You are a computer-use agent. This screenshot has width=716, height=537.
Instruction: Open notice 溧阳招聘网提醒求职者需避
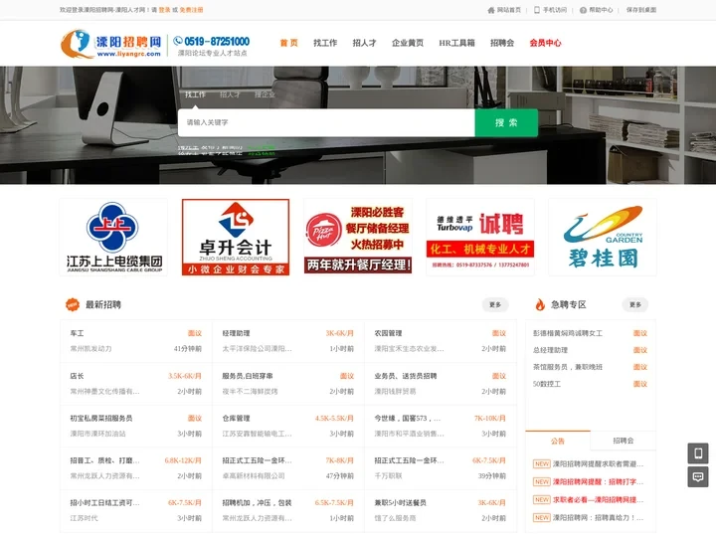[x=598, y=464]
